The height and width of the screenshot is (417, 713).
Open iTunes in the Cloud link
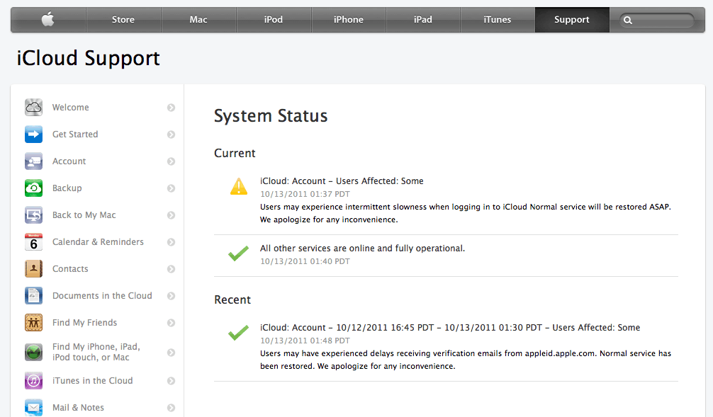(x=92, y=380)
